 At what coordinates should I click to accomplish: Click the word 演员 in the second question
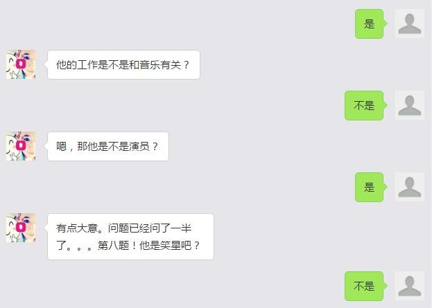139,146
